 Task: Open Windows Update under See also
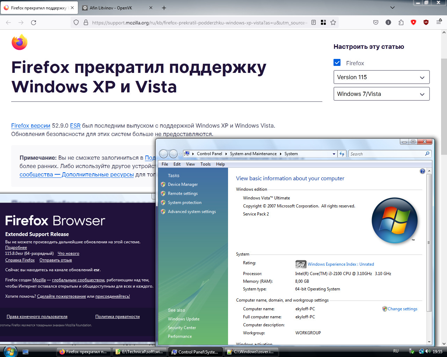point(184,319)
